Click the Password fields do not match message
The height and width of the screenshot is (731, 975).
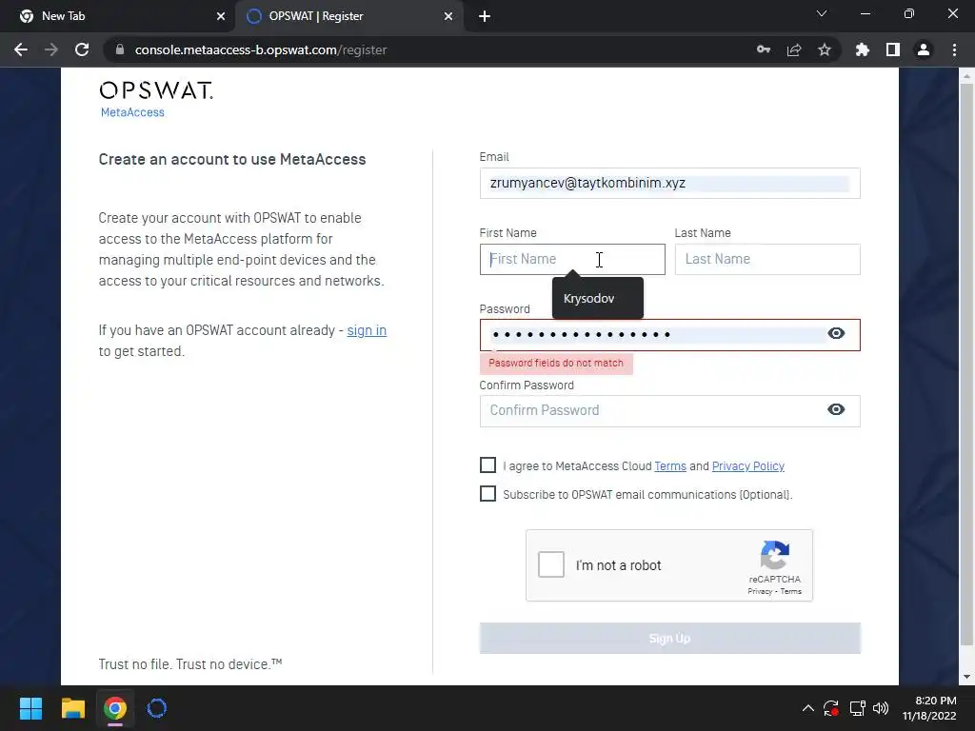[x=556, y=363]
